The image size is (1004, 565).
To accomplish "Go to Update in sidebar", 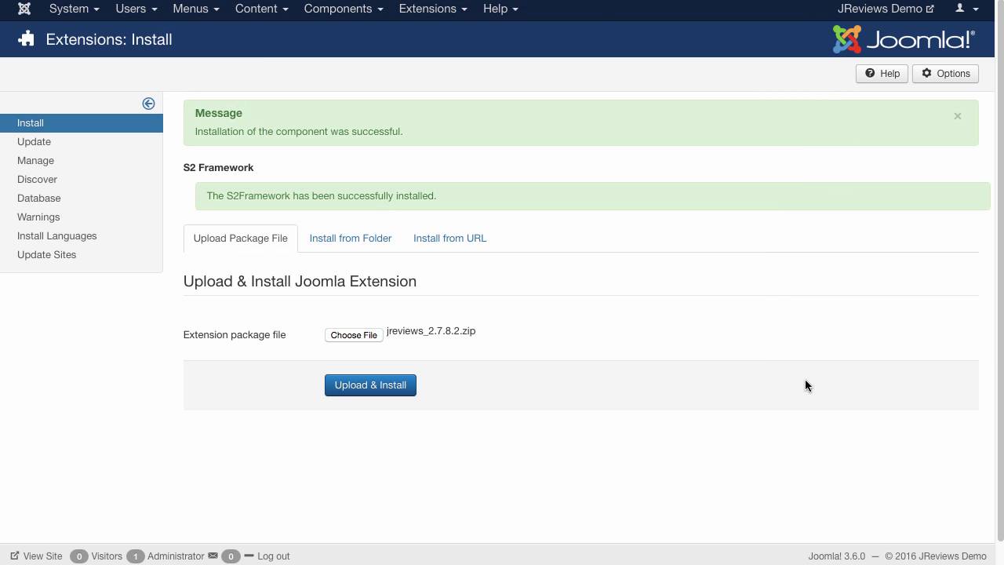I will click(34, 142).
